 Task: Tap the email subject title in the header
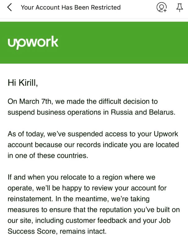pos(71,7)
